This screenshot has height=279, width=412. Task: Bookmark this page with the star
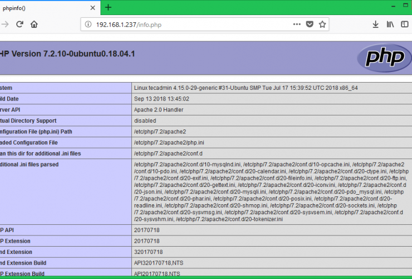click(x=322, y=25)
